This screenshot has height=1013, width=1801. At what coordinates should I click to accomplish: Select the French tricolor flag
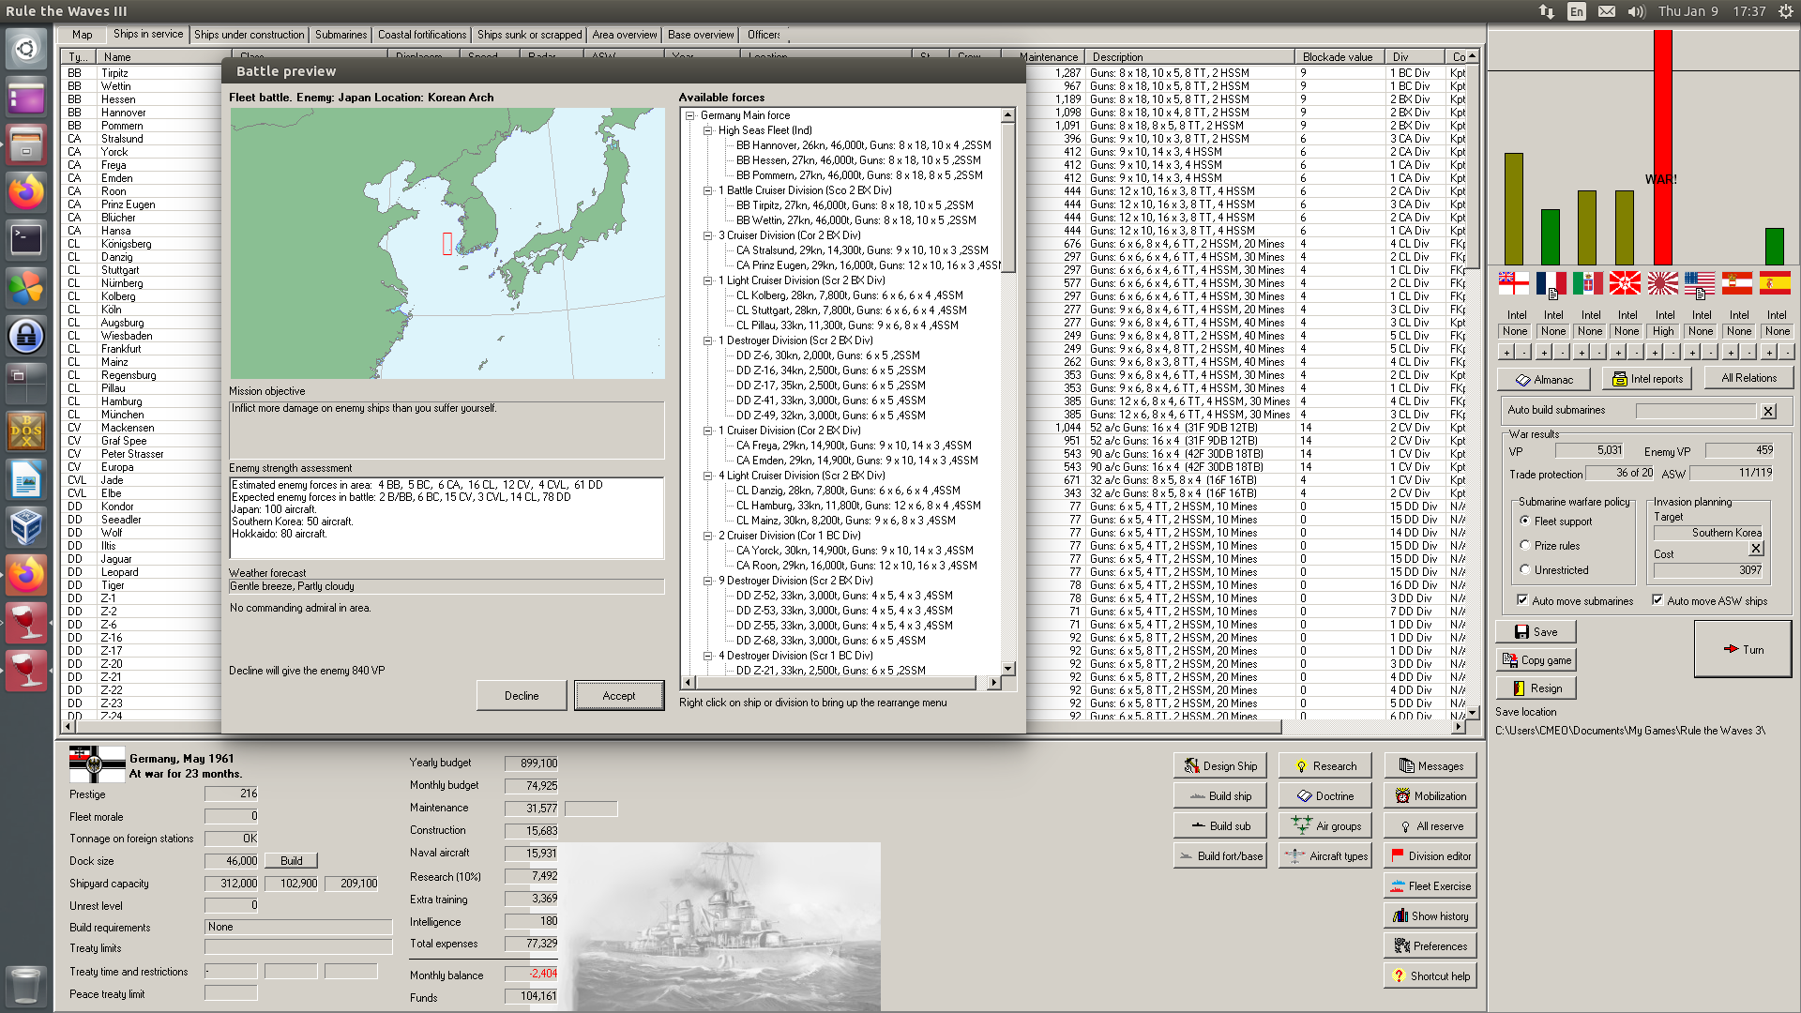[1551, 282]
